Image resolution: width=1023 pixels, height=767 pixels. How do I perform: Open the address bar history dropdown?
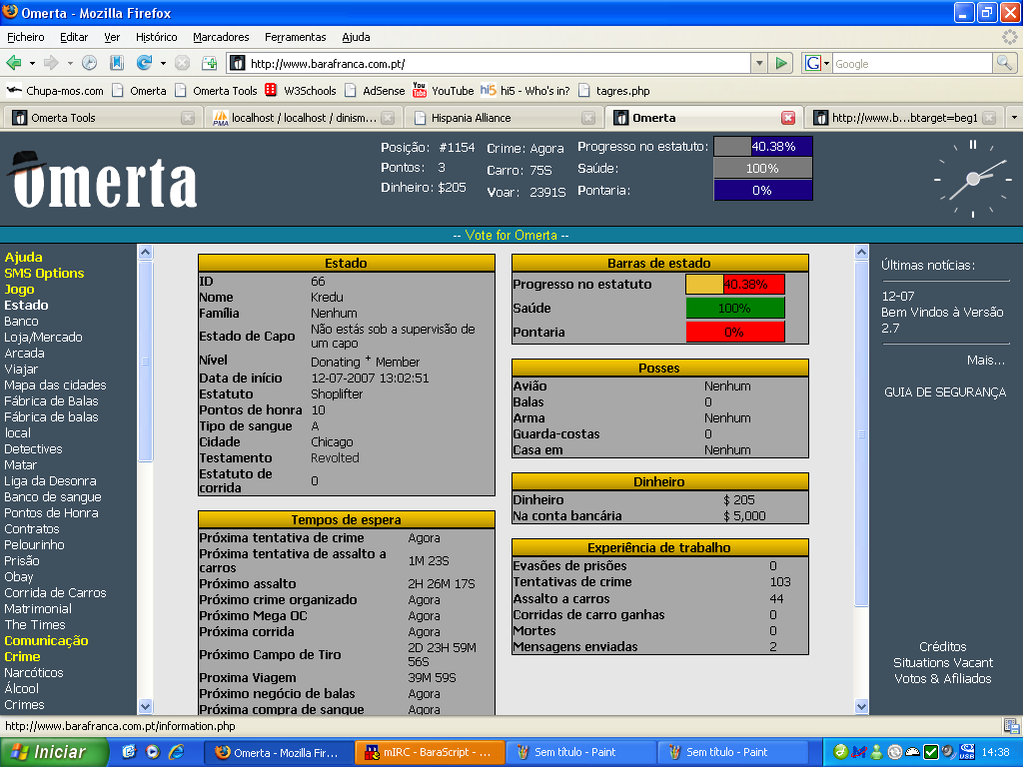pos(759,63)
